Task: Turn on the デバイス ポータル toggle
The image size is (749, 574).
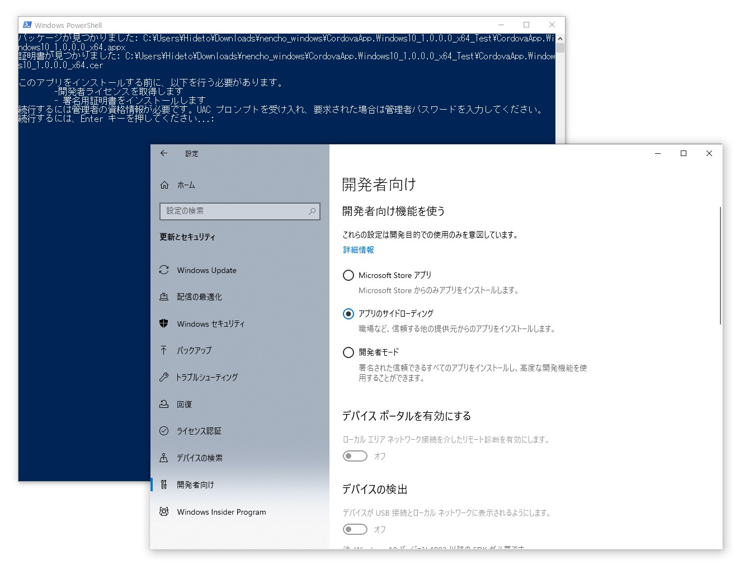Action: [x=355, y=456]
